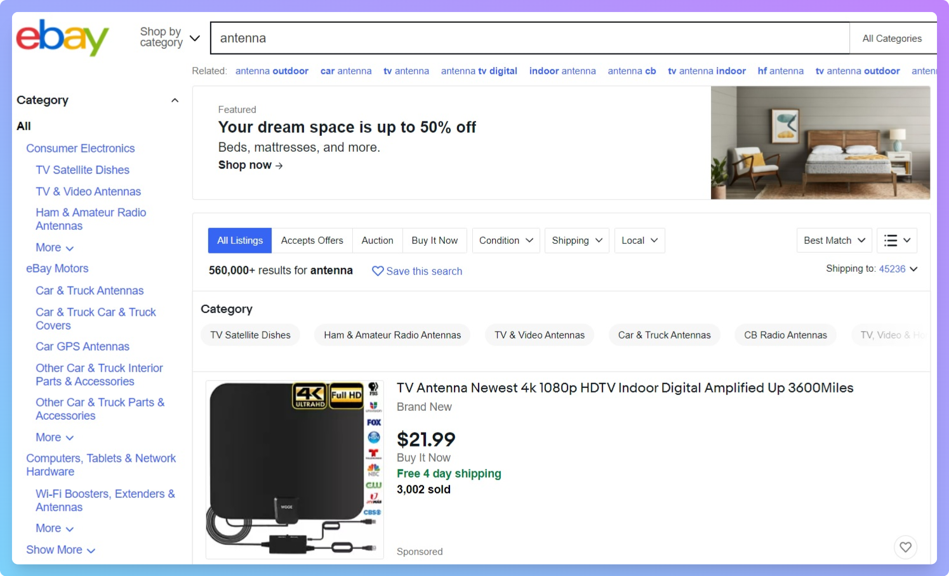The width and height of the screenshot is (949, 576).
Task: Open the antenna tv digital related search
Action: (x=479, y=71)
